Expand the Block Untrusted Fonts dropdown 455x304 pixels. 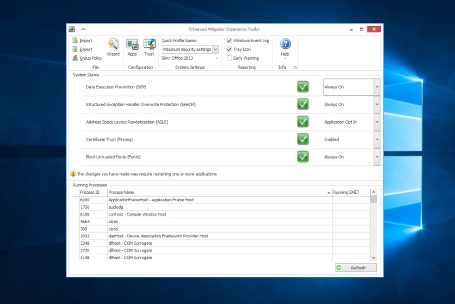(377, 156)
